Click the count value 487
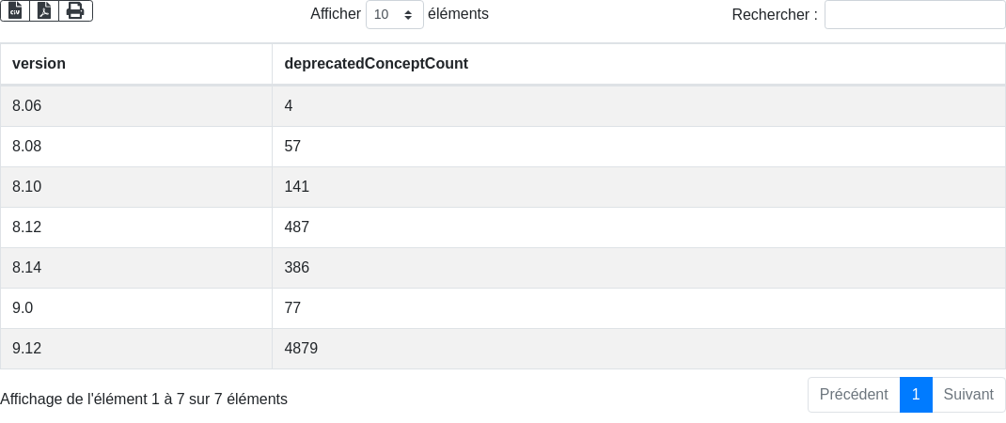This screenshot has width=1006, height=423. [x=297, y=227]
